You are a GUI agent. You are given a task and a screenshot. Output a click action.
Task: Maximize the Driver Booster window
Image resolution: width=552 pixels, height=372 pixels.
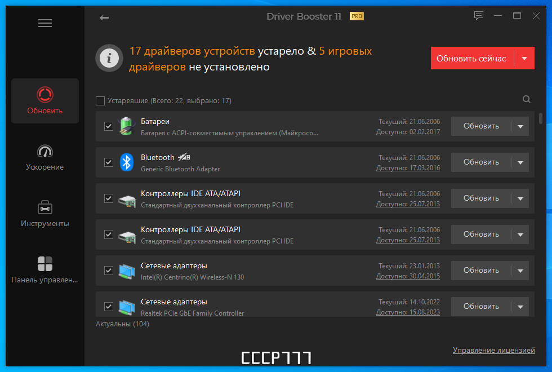click(x=517, y=16)
